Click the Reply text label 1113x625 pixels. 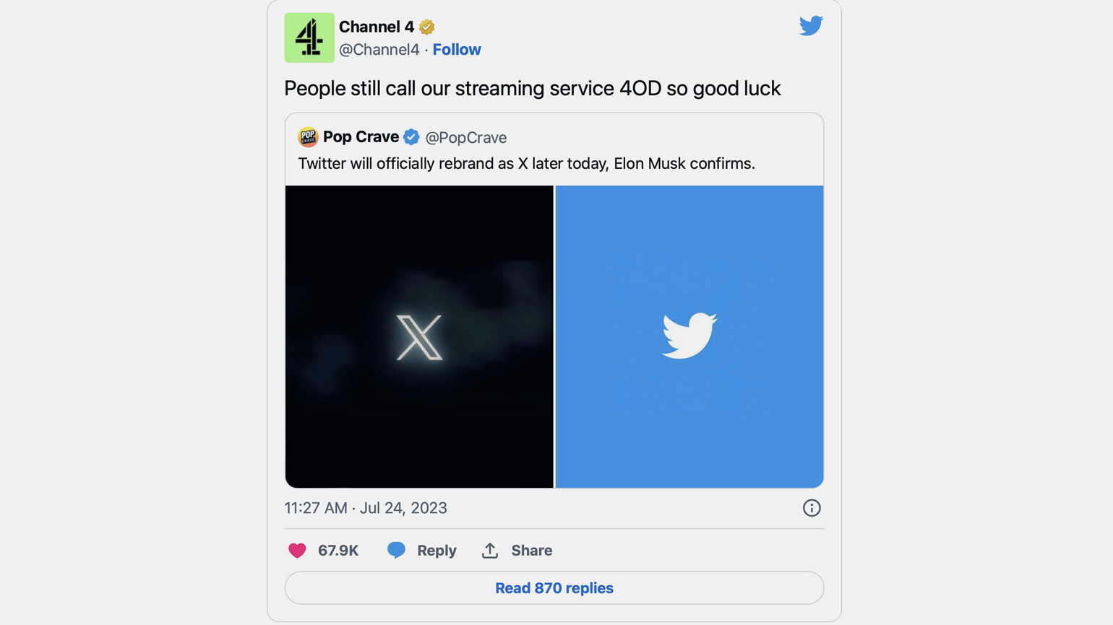437,551
